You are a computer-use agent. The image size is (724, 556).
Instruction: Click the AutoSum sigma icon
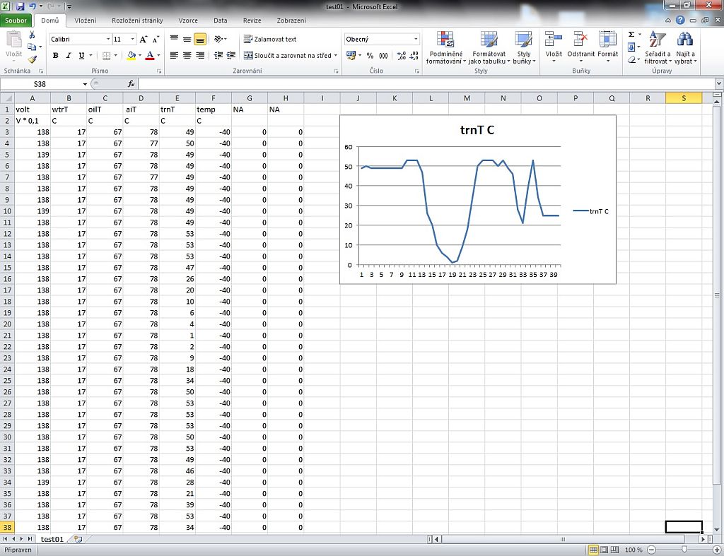point(631,34)
